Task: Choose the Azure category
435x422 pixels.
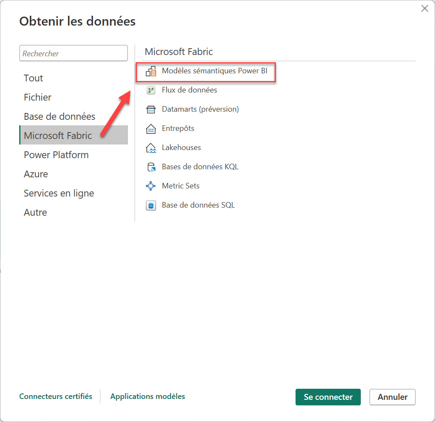Action: pos(73,174)
